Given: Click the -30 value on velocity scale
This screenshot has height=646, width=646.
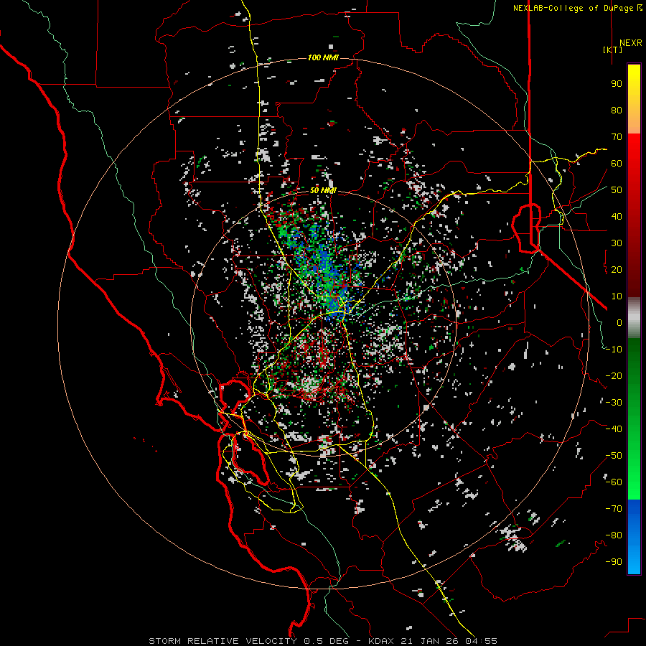Looking at the screenshot, I should tap(614, 403).
